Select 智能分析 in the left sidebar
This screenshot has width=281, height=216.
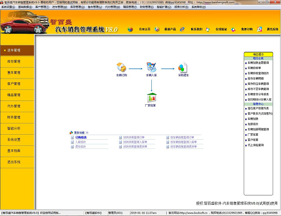click(17, 129)
